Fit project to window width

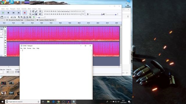point(27,17)
